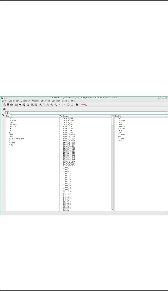The image size is (168, 291).
Task: Click the blue SCH script icon
Action: tap(32, 105)
